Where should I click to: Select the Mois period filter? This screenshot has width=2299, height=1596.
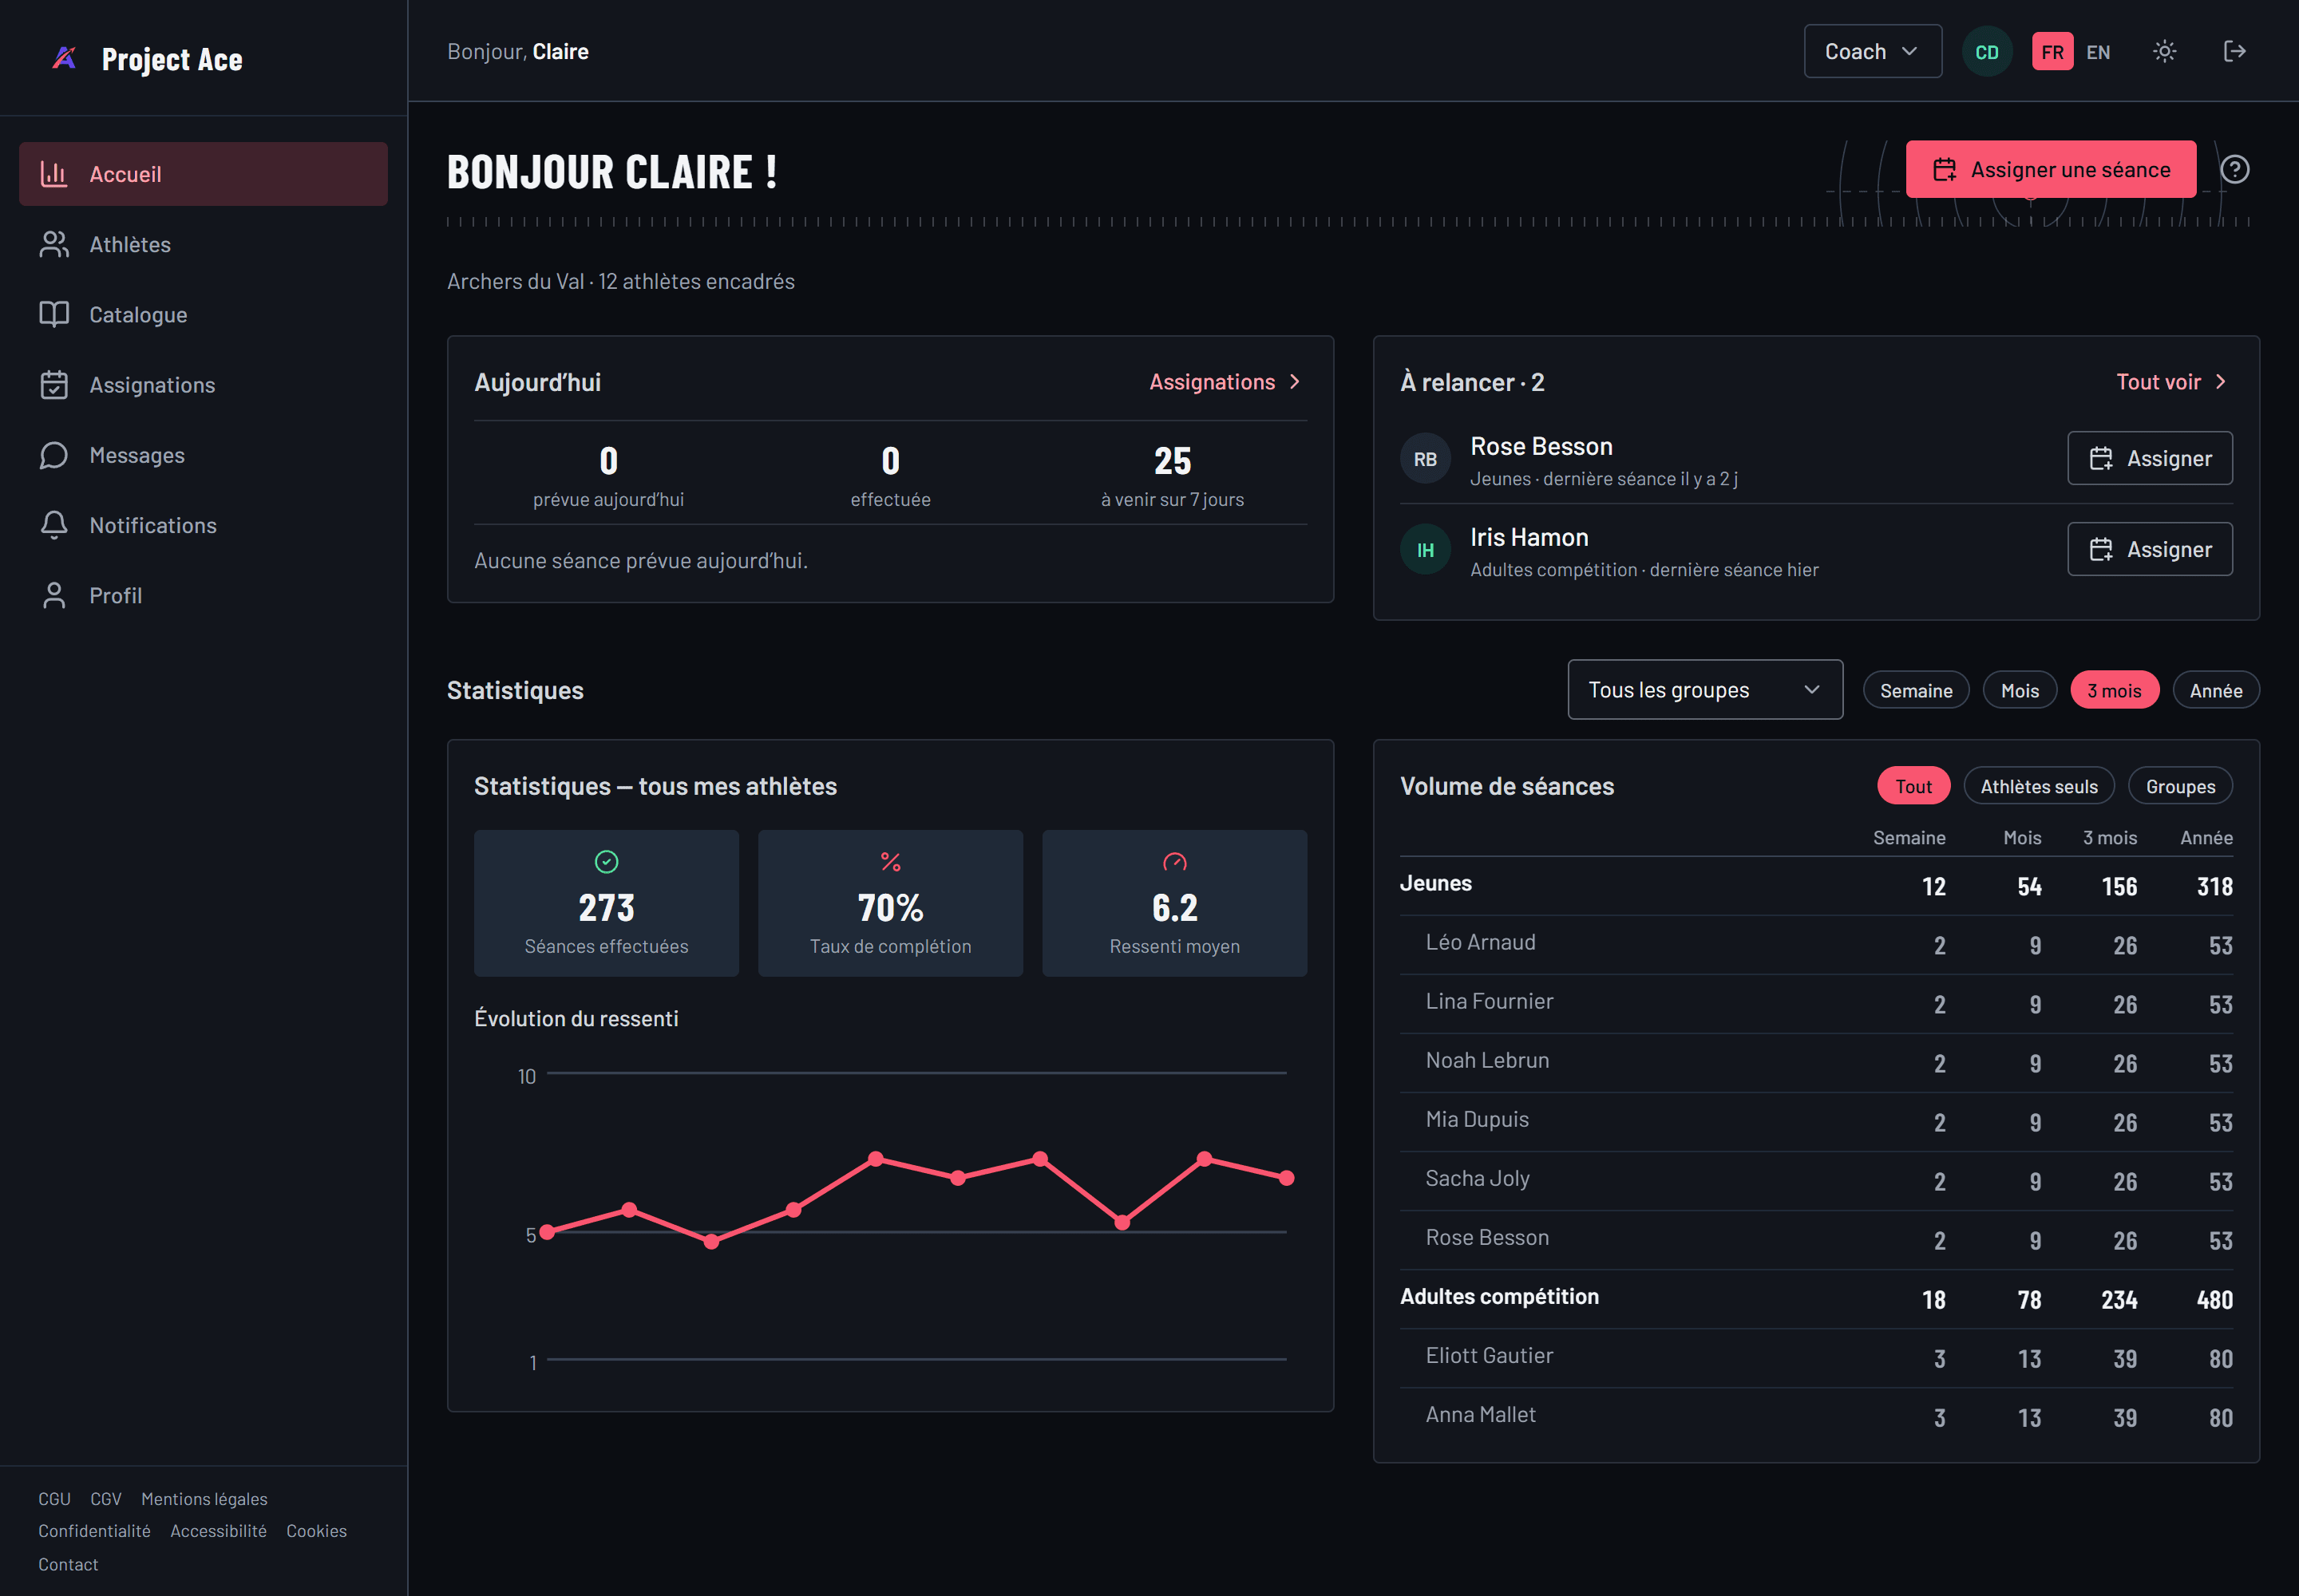click(2019, 690)
